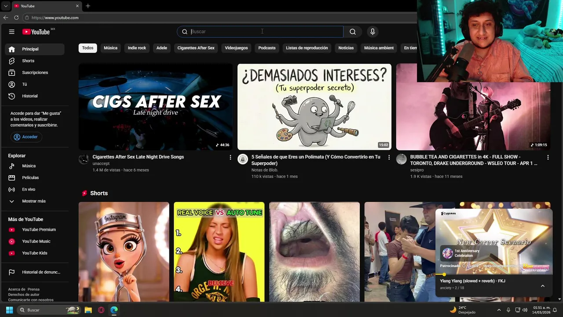
Task: Select the Podcasts filter chip
Action: (267, 48)
